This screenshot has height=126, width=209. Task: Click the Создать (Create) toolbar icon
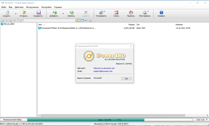[x=7, y=14]
